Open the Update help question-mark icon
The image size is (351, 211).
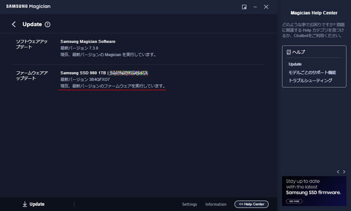(48, 25)
